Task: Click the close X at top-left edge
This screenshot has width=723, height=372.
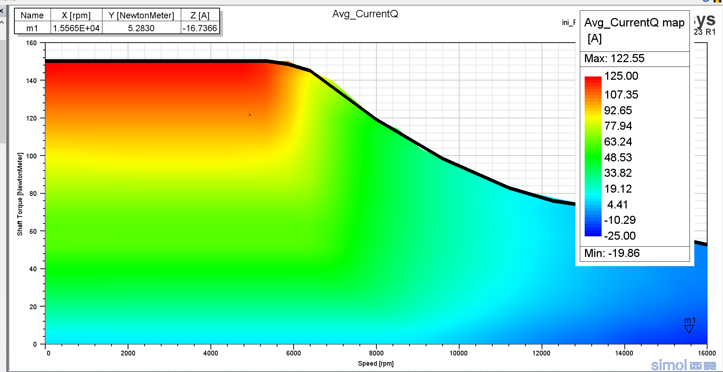Action: 1,11
